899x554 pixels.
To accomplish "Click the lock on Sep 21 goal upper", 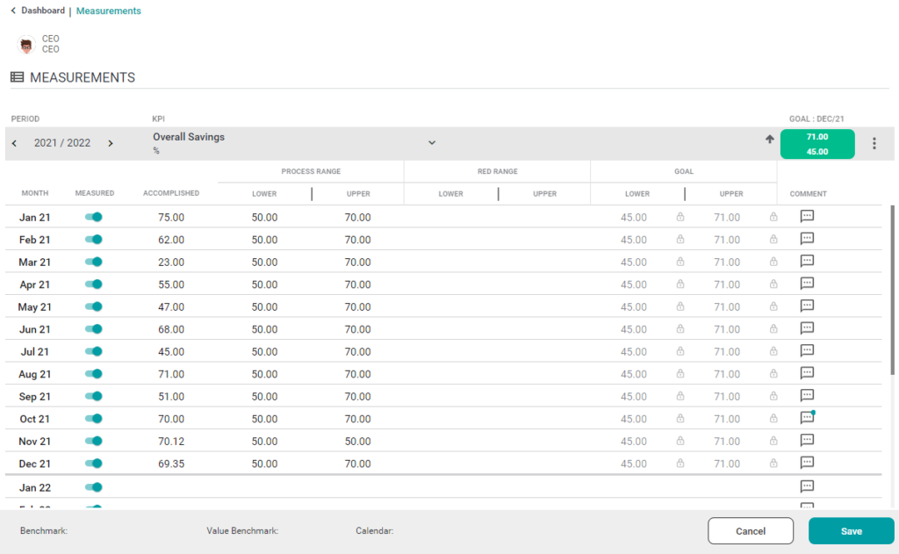I will pos(773,396).
